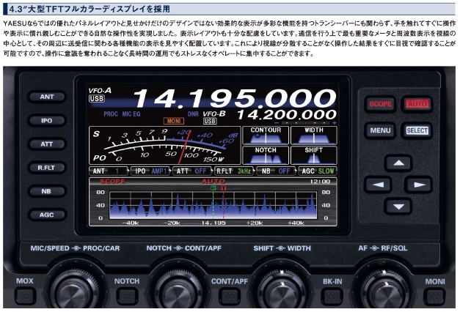This screenshot has height=312, width=460.
Task: Click the VFO-A frequency 14.195.000
Action: click(x=235, y=98)
